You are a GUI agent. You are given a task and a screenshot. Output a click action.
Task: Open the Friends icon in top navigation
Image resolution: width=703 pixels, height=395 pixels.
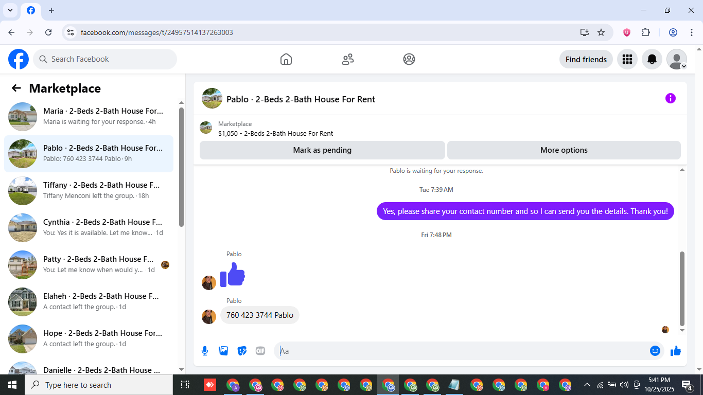click(348, 59)
